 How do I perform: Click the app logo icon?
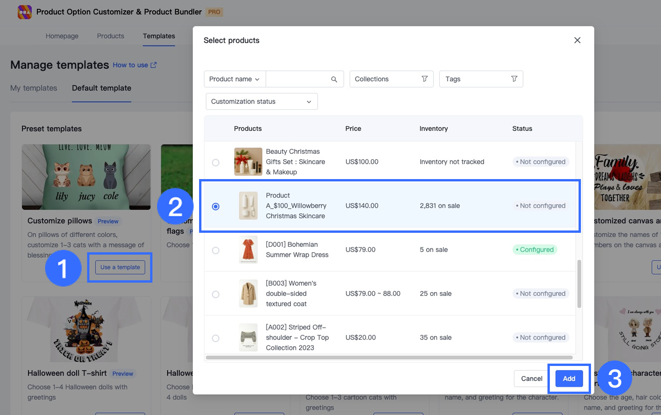pyautogui.click(x=24, y=12)
